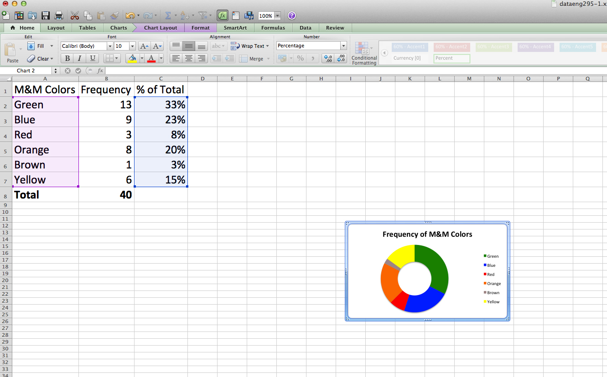The width and height of the screenshot is (607, 377).
Task: Open the Percentage number format dropdown
Action: pyautogui.click(x=343, y=46)
